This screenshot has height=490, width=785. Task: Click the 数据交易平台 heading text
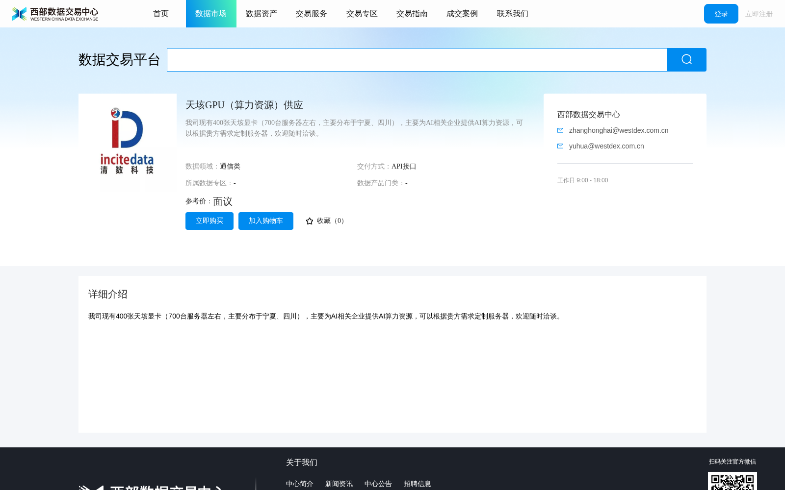click(119, 60)
